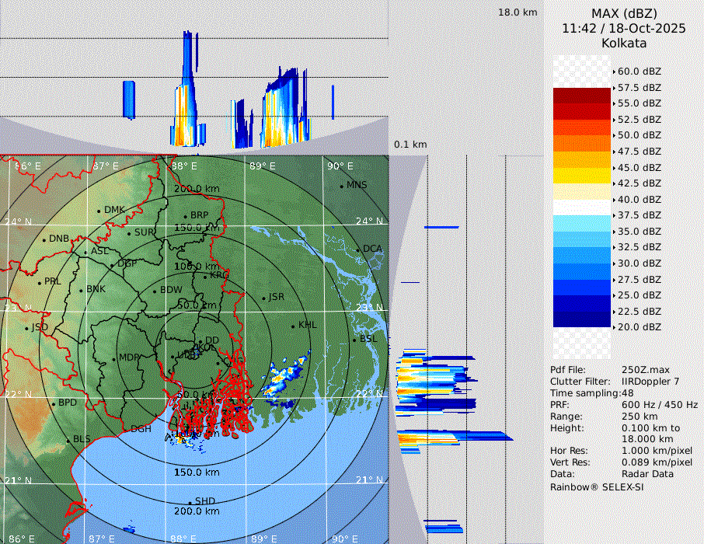The height and width of the screenshot is (544, 704).
Task: Click the 18.0 km height label
Action: [x=518, y=12]
